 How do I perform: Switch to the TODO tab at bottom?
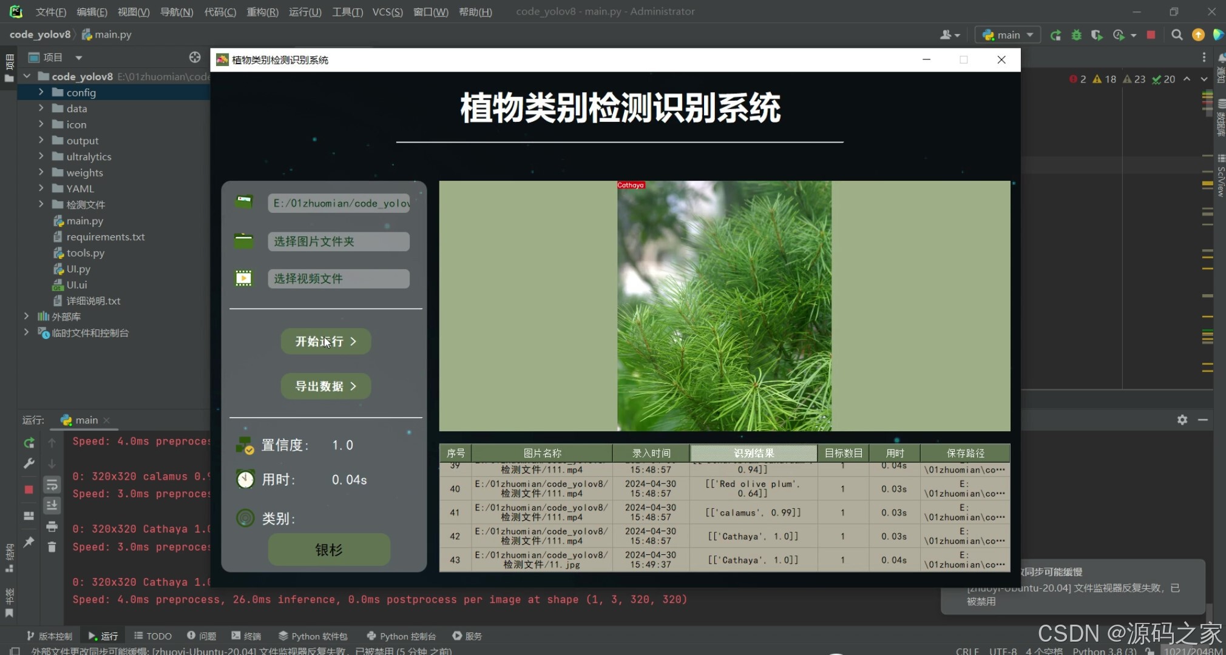(152, 636)
